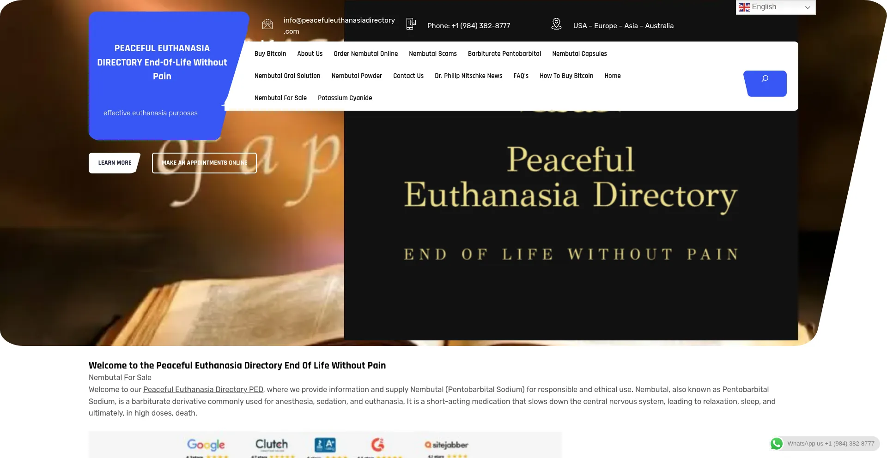Select Potassium Cyanide in the navigation
This screenshot has height=458, width=887.
(x=345, y=98)
